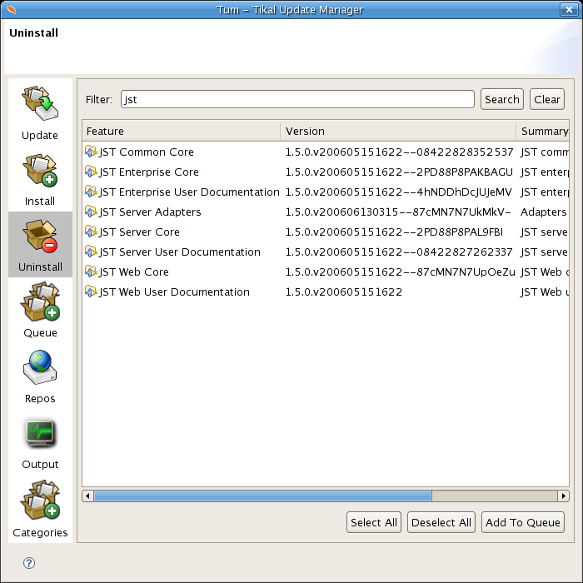Click version ending 4hNDDhDcJUJeMV
The height and width of the screenshot is (583, 583).
tap(398, 192)
